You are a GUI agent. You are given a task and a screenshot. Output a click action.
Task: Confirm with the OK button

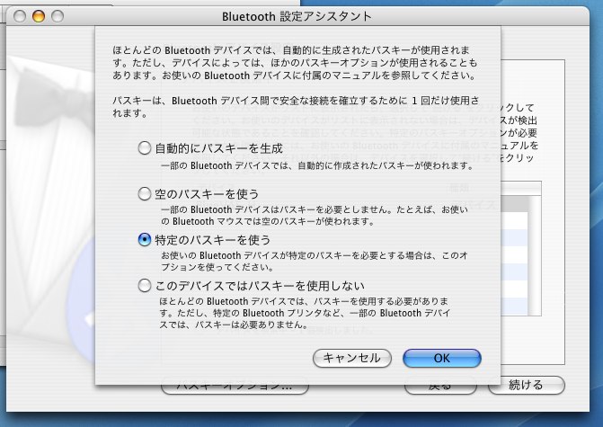[442, 358]
